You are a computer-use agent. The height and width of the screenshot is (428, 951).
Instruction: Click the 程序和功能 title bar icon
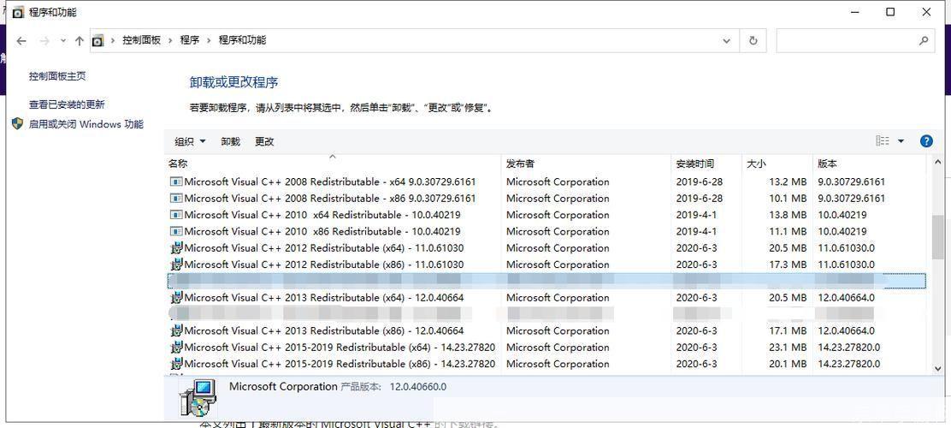pyautogui.click(x=18, y=12)
